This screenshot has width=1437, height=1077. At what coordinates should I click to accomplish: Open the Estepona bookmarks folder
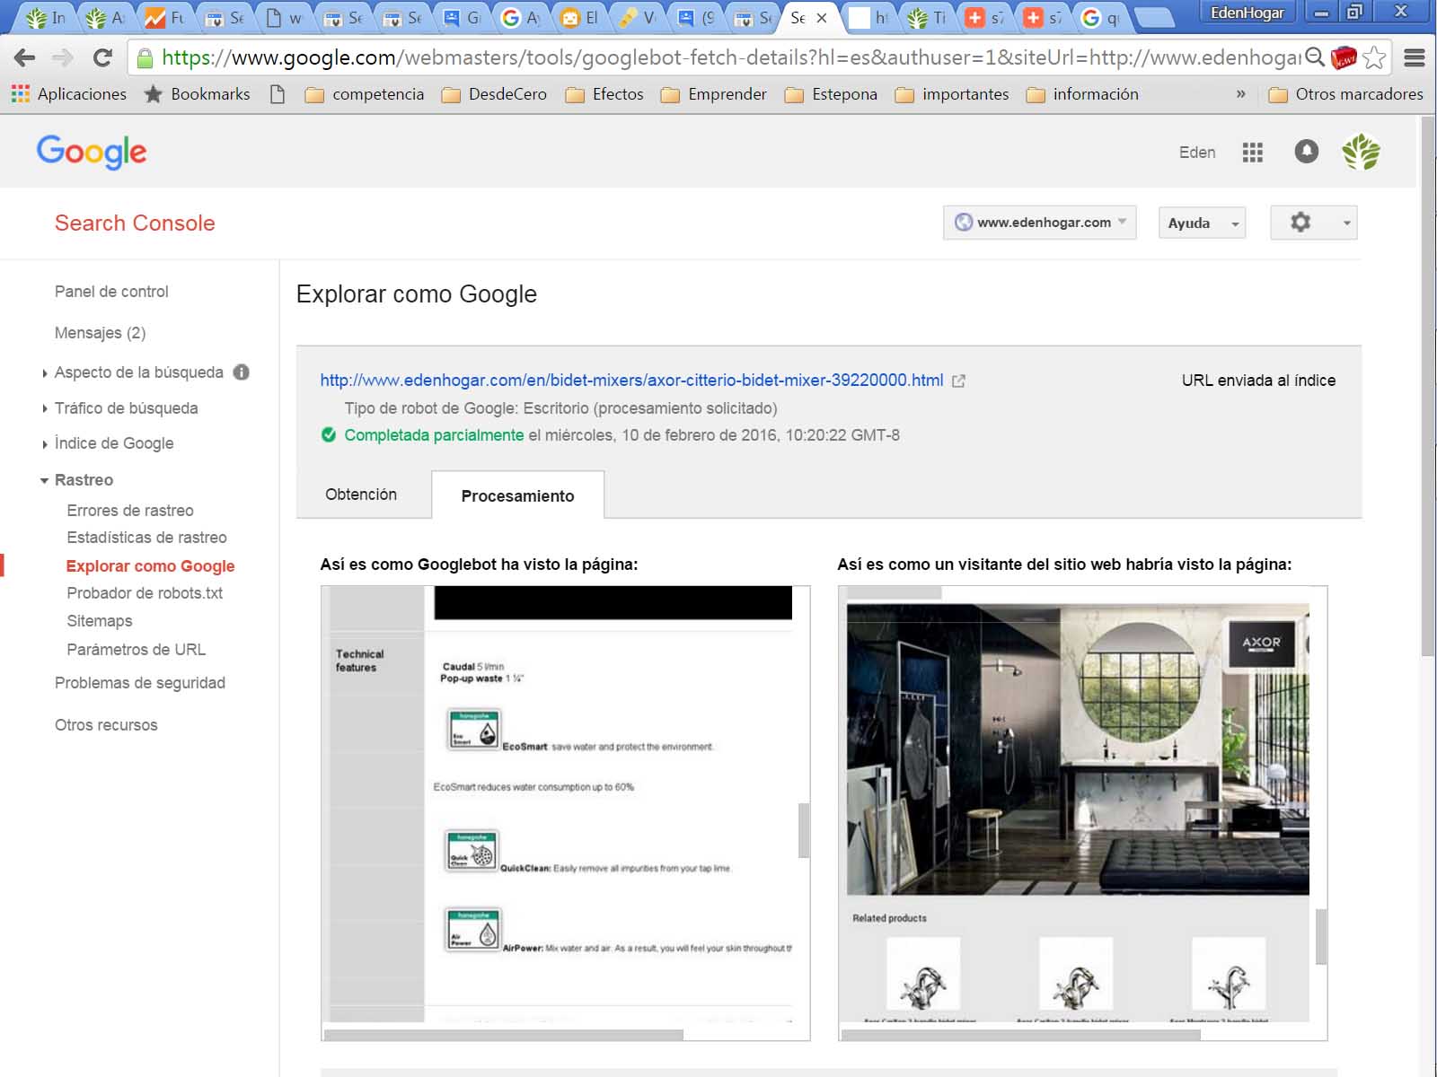pos(831,94)
